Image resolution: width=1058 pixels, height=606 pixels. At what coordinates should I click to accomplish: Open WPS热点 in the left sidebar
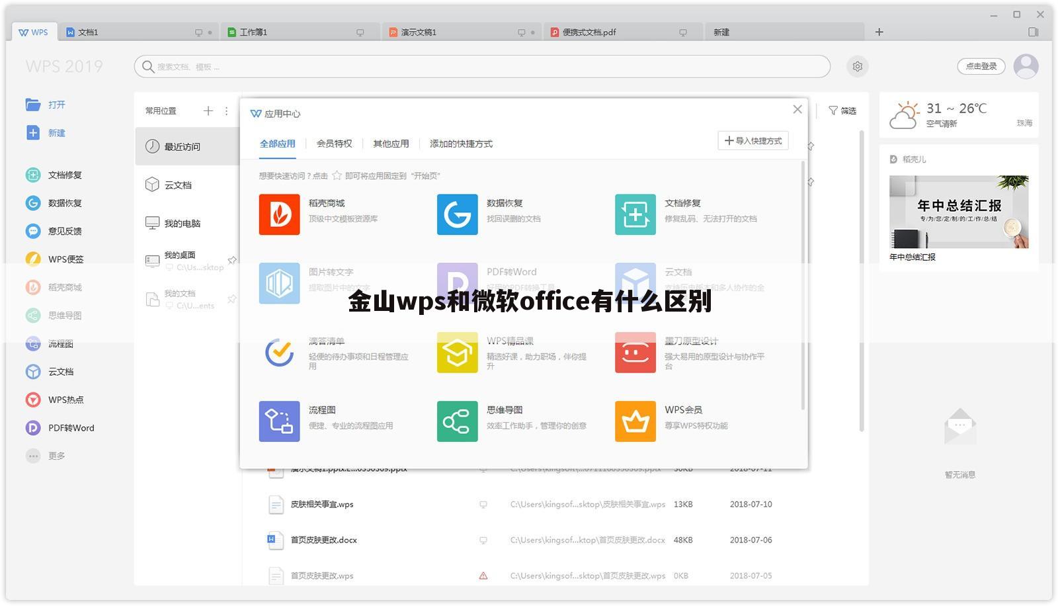[54, 400]
